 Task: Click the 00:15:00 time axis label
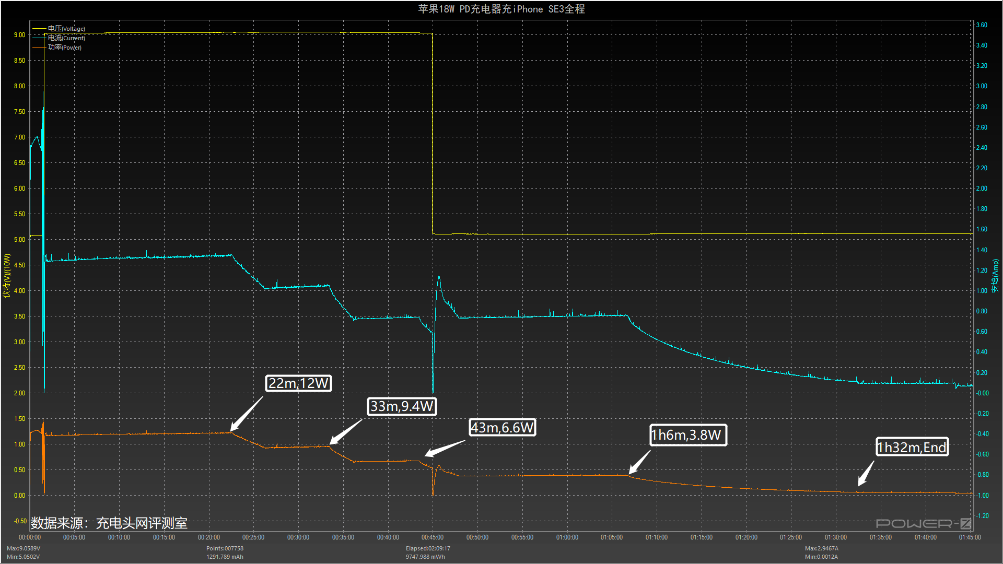(x=164, y=537)
